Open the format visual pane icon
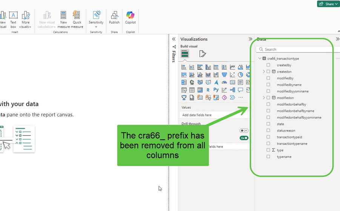The height and width of the screenshot is (211, 340). [x=203, y=54]
